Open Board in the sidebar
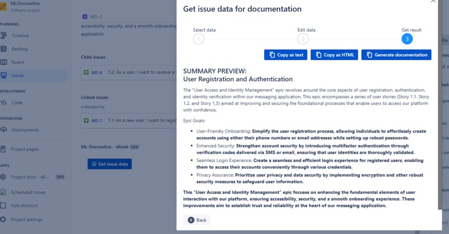 click(17, 62)
